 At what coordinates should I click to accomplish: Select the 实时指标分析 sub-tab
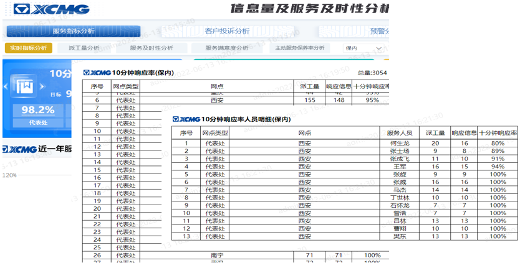coord(28,48)
